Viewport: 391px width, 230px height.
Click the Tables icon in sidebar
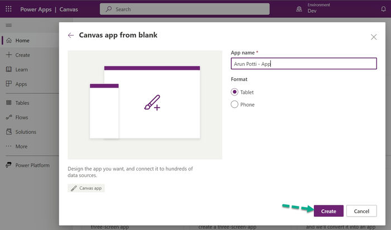pyautogui.click(x=9, y=102)
